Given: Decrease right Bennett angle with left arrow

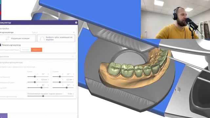Looking at the screenshot, I should (x=63, y=74).
